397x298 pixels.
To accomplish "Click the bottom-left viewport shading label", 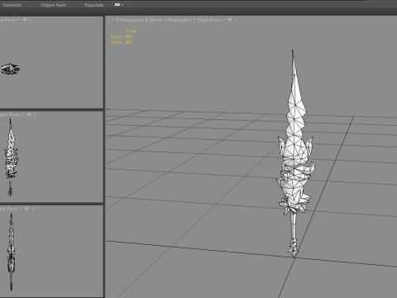I will click(17, 209).
